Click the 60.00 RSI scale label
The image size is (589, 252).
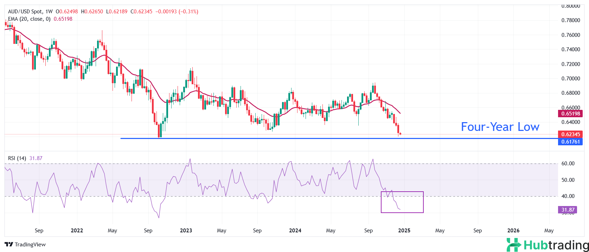(x=568, y=164)
